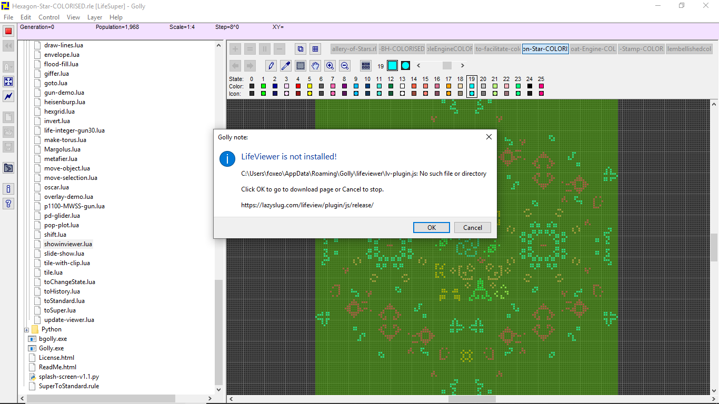Select the rectangular Select tool
Viewport: 719px width, 404px height.
[301, 66]
